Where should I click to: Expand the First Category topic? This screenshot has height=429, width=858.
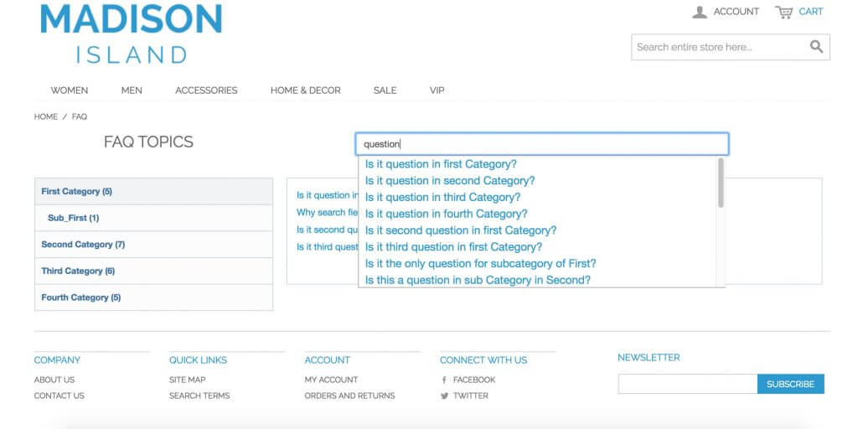point(76,192)
